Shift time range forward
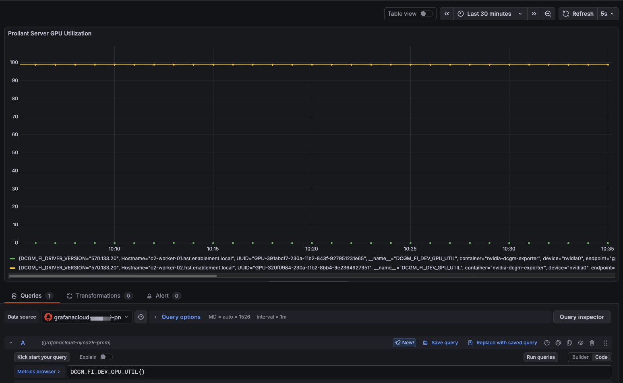Viewport: 623px width, 383px height. click(534, 14)
